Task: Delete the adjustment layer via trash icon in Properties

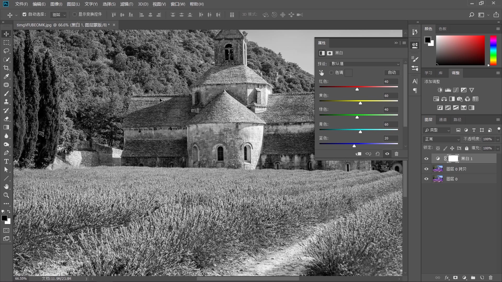Action: (x=396, y=154)
